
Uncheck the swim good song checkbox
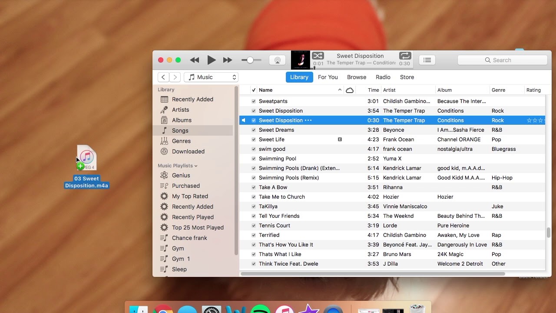point(254,149)
